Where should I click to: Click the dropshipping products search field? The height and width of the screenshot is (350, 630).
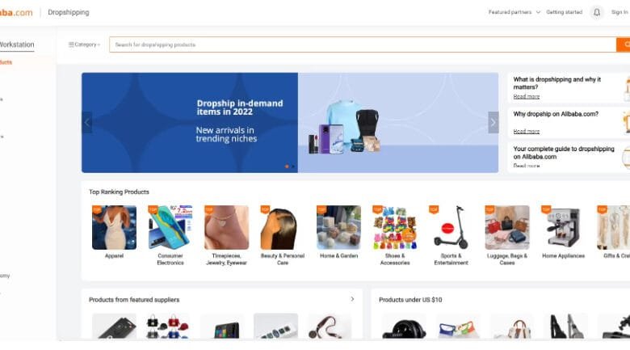(x=363, y=44)
